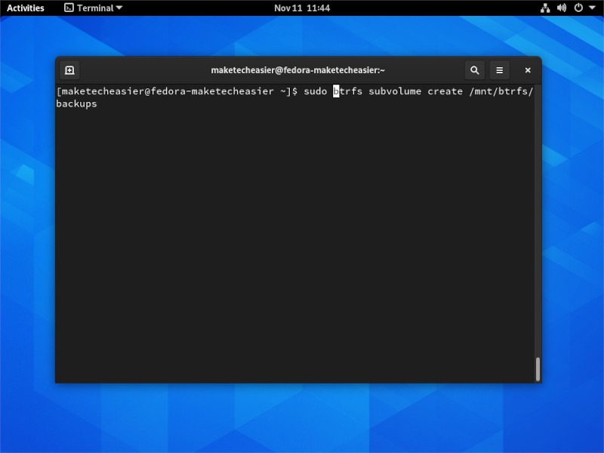Screen dimensions: 604x453
Task: Click the word backups on the second line
Action: click(x=75, y=103)
